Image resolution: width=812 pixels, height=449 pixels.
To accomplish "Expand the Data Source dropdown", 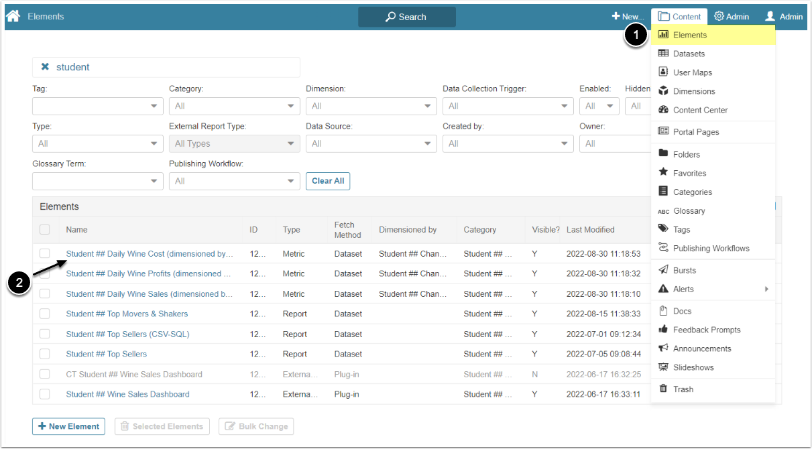I will pyautogui.click(x=371, y=143).
